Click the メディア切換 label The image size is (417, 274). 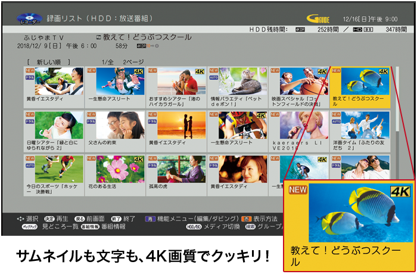(x=222, y=227)
